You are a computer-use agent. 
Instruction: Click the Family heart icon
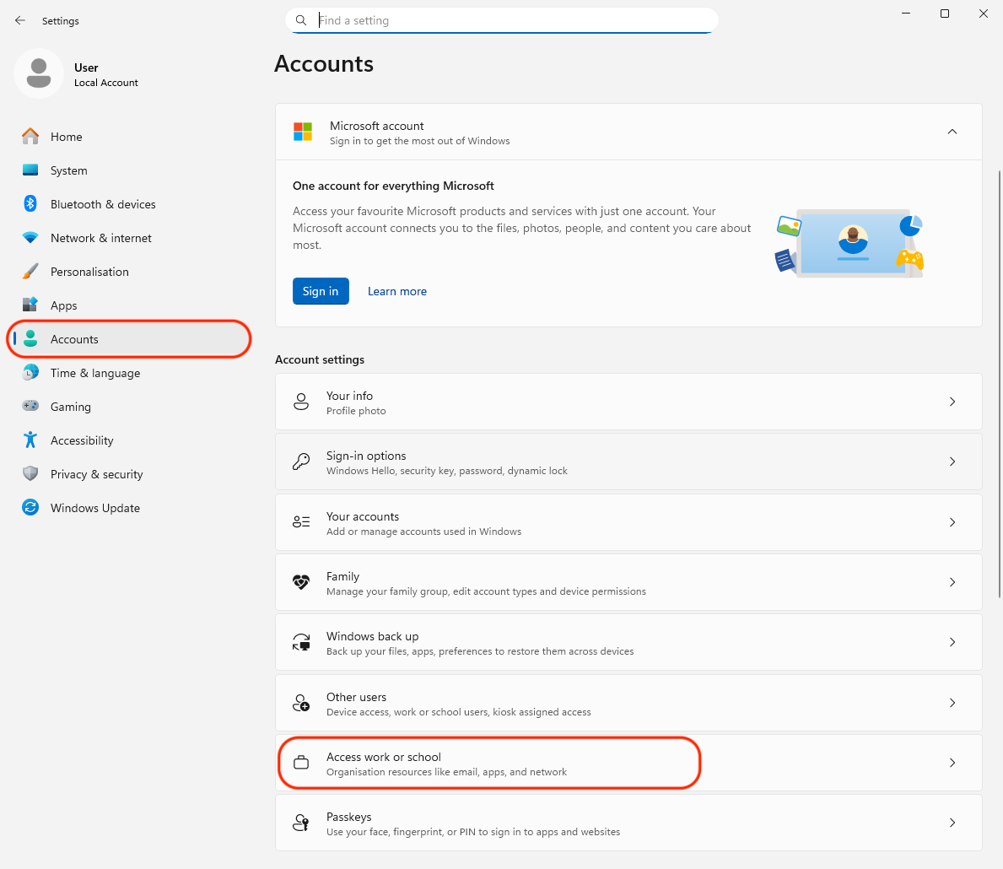[x=301, y=583]
